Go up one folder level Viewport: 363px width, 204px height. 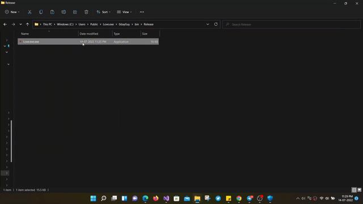(x=27, y=24)
